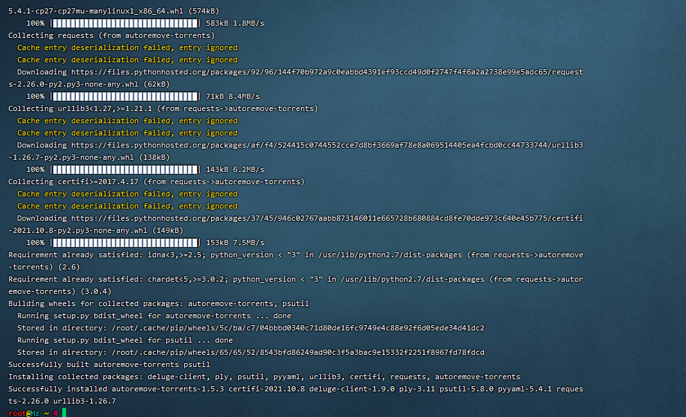Click the urllib3 pythonhosted download URL
Viewport: 686px width, 417px height.
coord(327,145)
